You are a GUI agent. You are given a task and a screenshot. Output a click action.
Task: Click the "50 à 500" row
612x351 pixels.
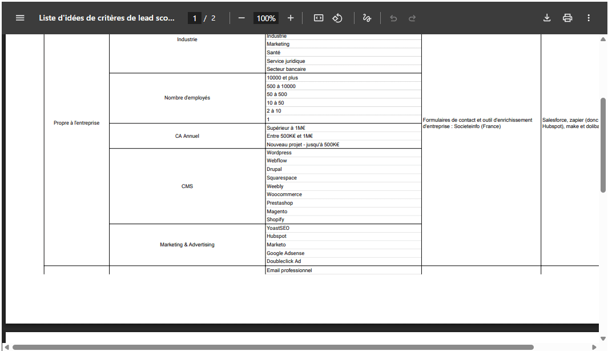click(343, 94)
